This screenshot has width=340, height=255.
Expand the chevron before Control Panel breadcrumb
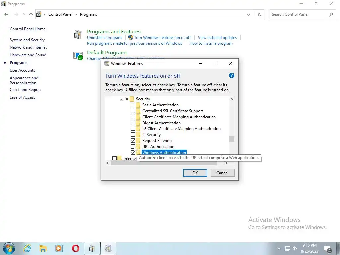point(44,14)
